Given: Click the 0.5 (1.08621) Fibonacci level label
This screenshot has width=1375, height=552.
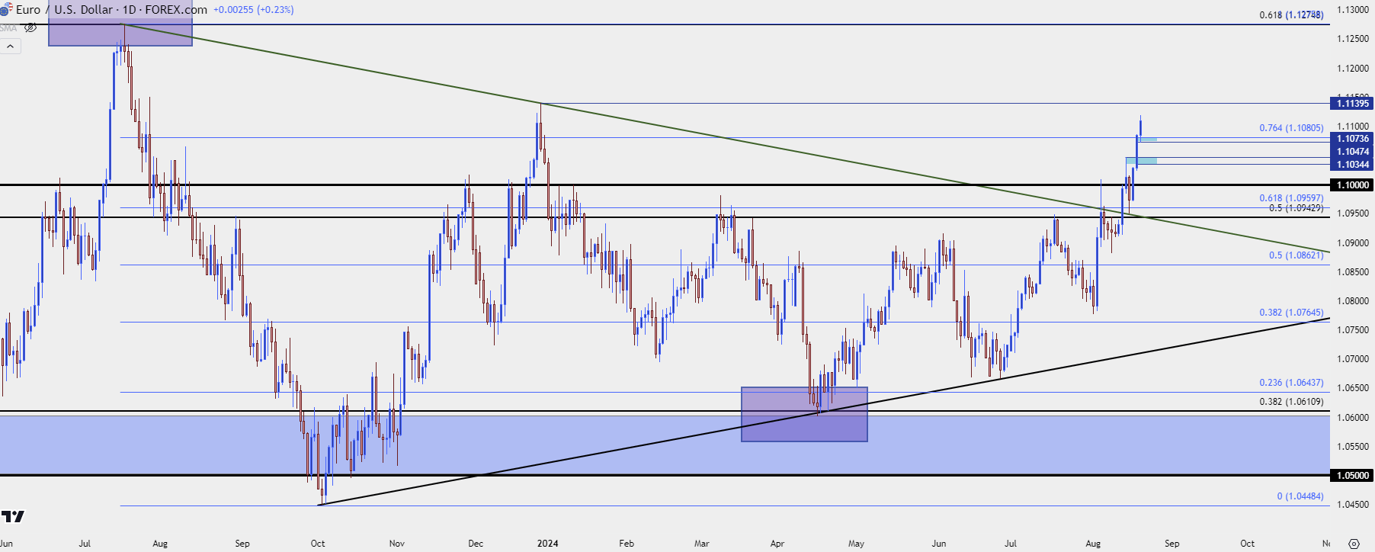Looking at the screenshot, I should (x=1296, y=255).
